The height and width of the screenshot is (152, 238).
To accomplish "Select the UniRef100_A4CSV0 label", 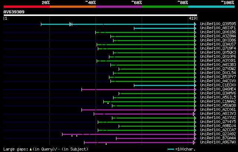I will tap(218, 81).
